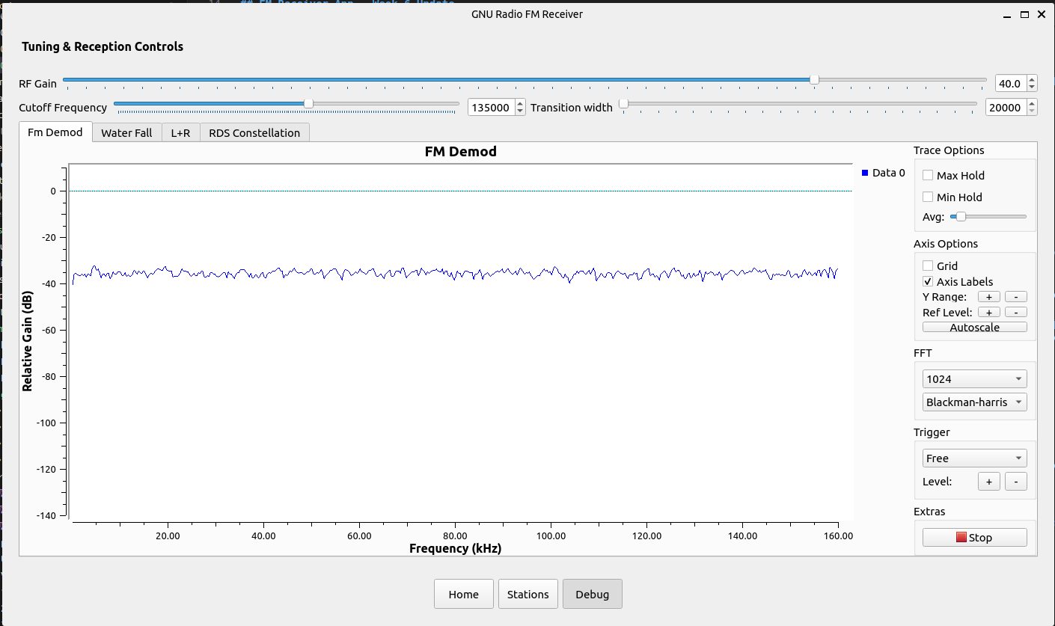Open the Blackman-harris window dropdown
This screenshot has width=1055, height=626.
coord(975,402)
